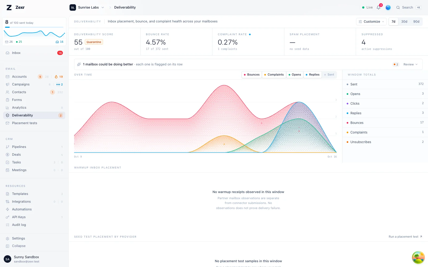This screenshot has width=428, height=267.
Task: Open the blue globe avatar icon
Action: pyautogui.click(x=388, y=7)
